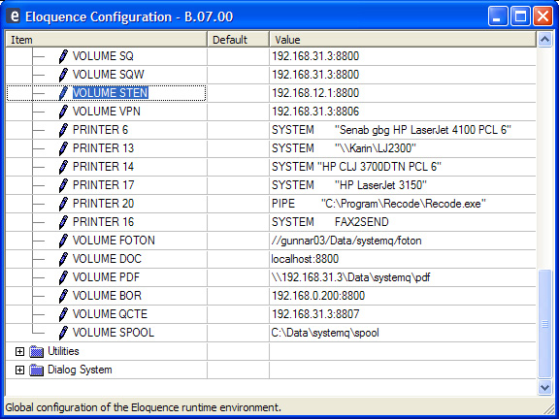Select the VOLUME FOTON item
This screenshot has width=559, height=419.
pos(114,241)
